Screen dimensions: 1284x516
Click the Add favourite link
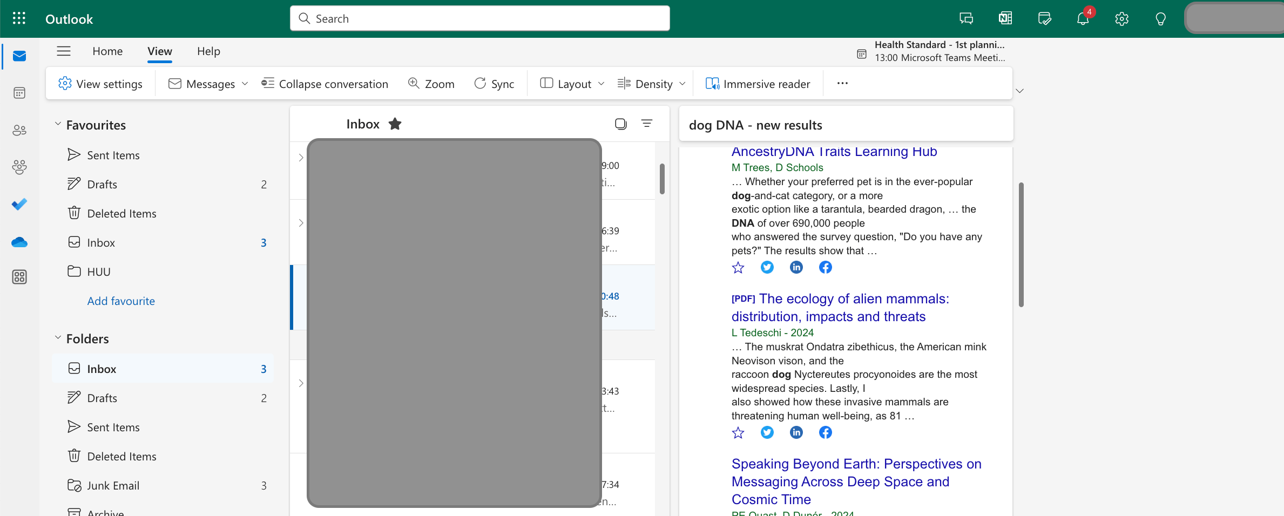pos(121,301)
